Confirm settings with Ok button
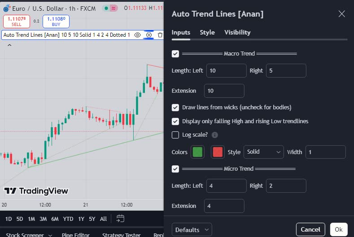The height and width of the screenshot is (237, 354). coord(339,229)
